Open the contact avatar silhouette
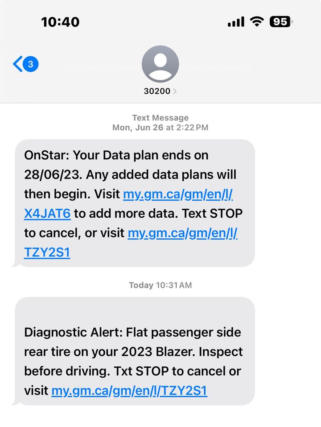 click(x=160, y=64)
